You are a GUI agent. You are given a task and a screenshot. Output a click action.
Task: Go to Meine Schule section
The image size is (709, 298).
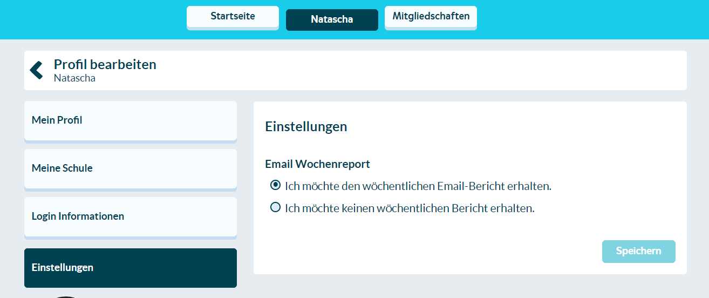(x=130, y=168)
